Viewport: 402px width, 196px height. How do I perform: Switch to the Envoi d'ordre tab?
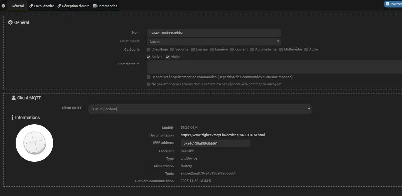point(42,6)
